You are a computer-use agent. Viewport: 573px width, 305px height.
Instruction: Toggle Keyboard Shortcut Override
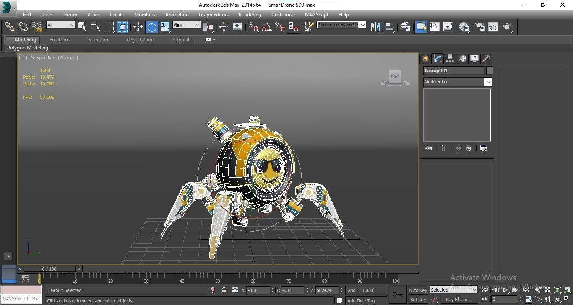click(x=237, y=26)
